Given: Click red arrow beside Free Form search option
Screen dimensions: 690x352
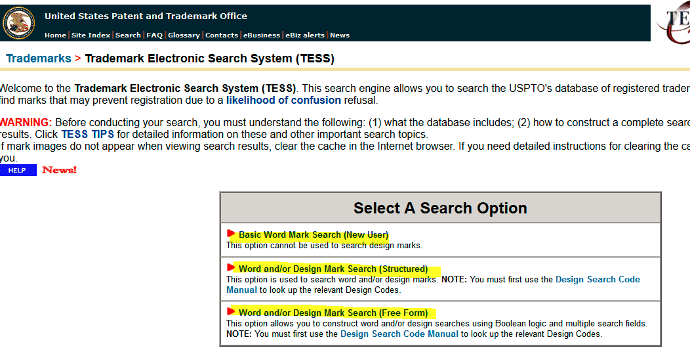Looking at the screenshot, I should click(x=231, y=311).
